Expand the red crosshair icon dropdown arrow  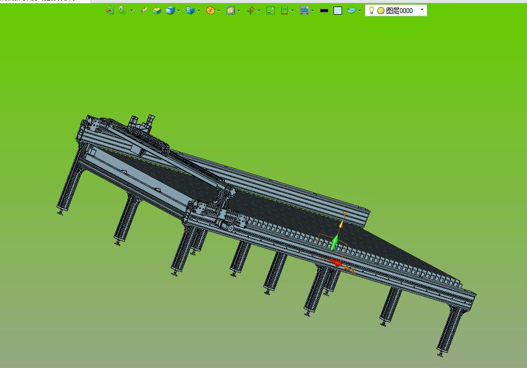259,11
